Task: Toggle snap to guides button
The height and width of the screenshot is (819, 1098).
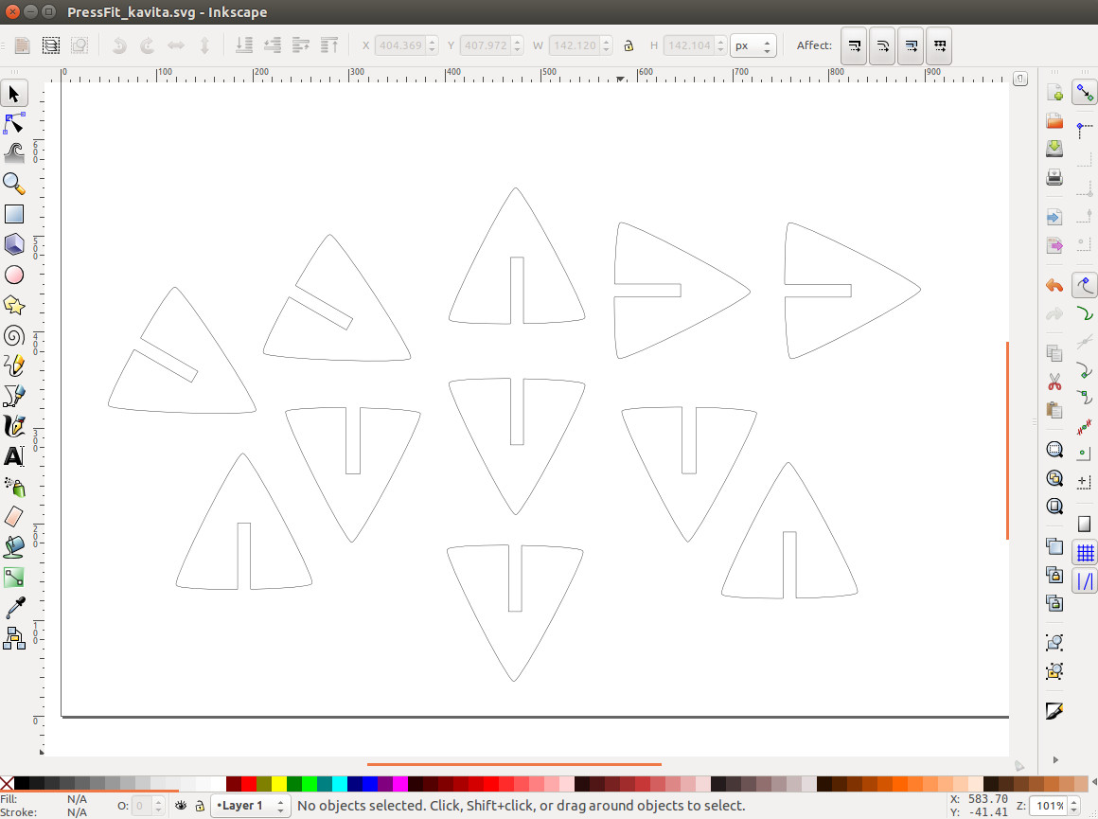Action: 1085,581
